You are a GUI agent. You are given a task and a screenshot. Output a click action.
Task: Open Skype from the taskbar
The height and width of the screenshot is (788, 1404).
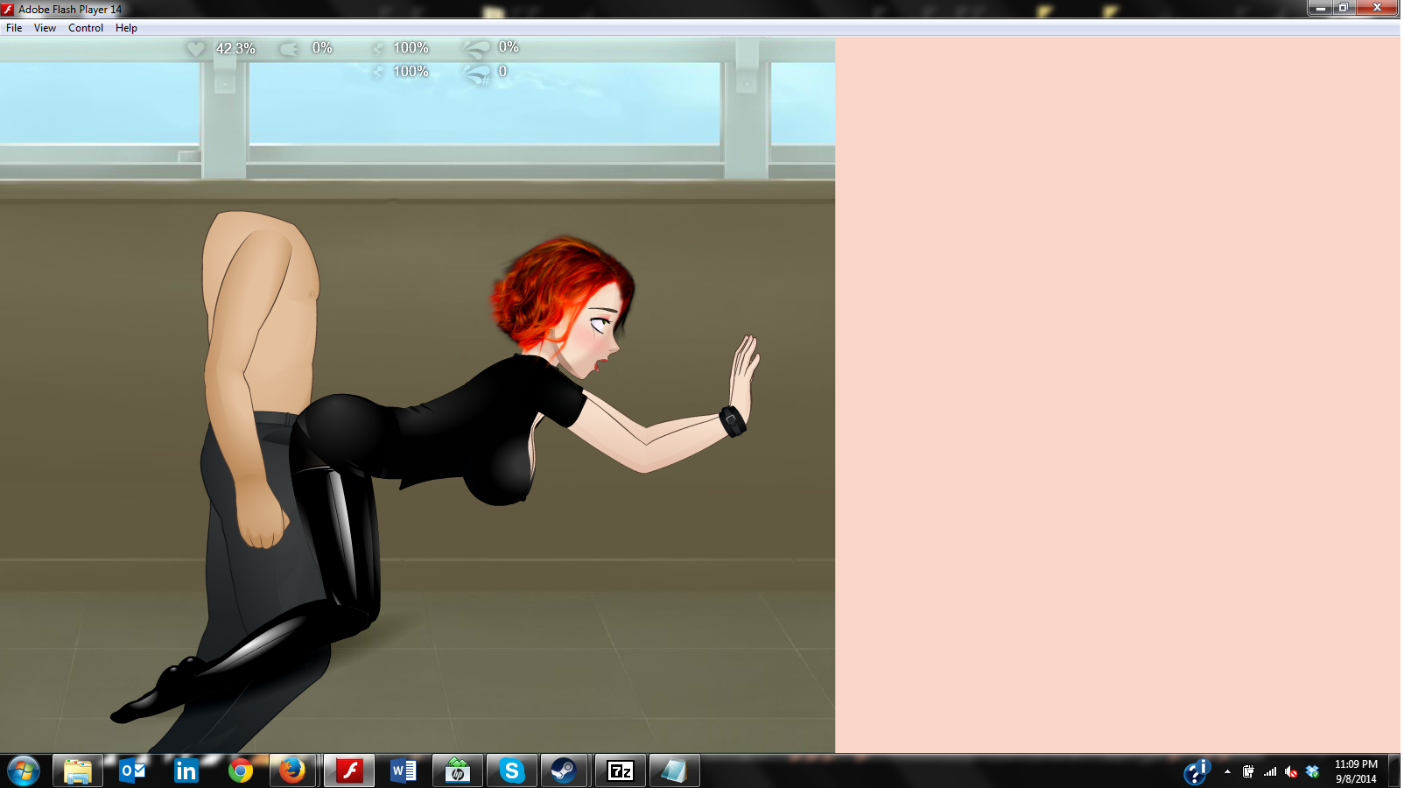pos(511,771)
